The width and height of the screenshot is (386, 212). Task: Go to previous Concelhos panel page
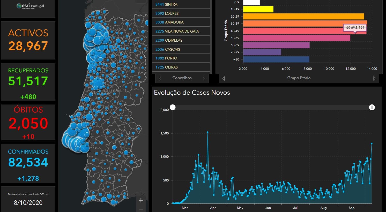pyautogui.click(x=160, y=78)
